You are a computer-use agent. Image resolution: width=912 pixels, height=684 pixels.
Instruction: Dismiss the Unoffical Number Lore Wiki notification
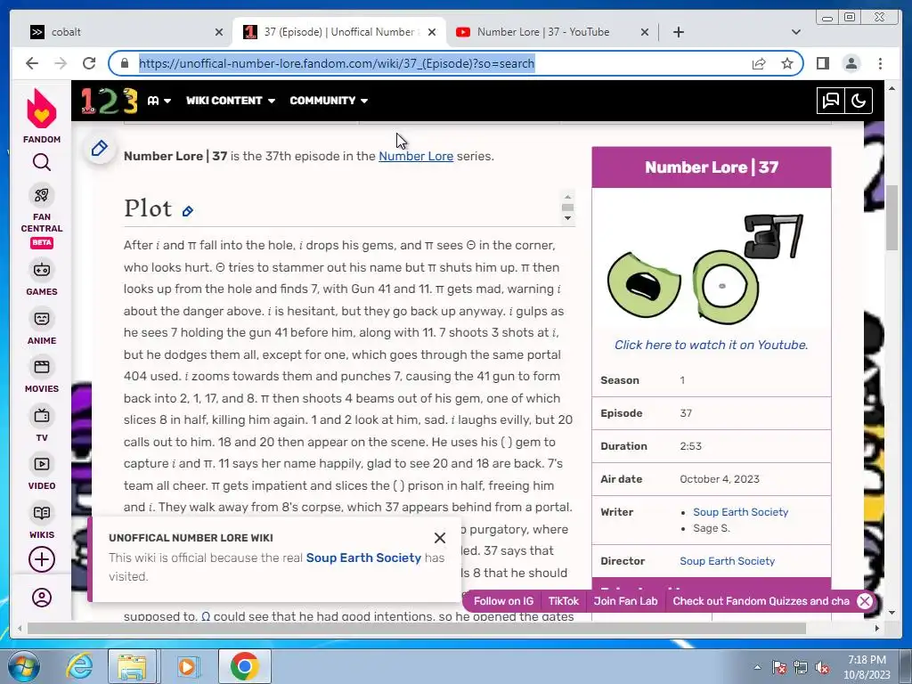click(x=440, y=538)
